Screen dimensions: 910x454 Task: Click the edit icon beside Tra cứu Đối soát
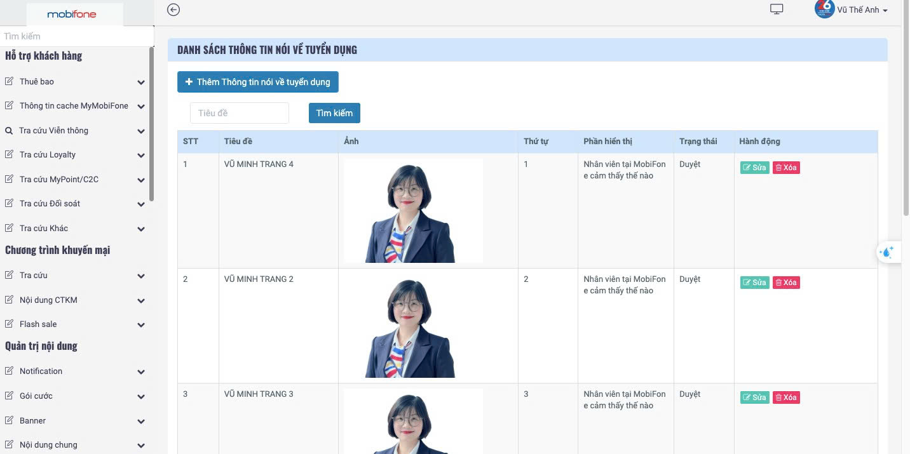tap(9, 203)
